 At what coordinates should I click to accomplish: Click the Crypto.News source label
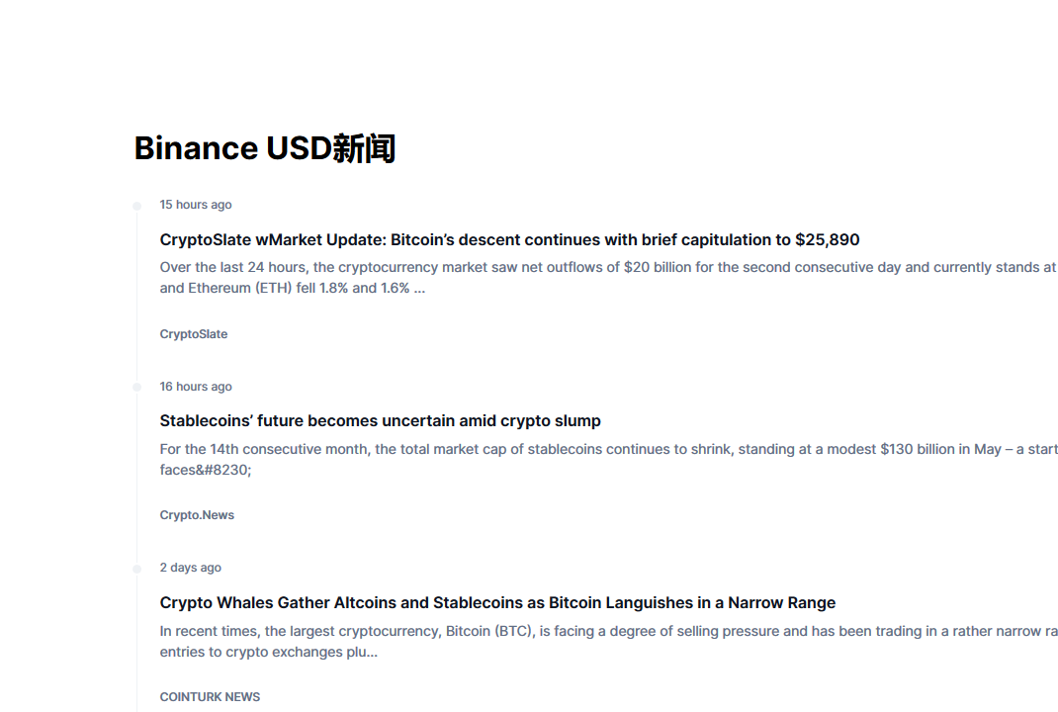(197, 515)
